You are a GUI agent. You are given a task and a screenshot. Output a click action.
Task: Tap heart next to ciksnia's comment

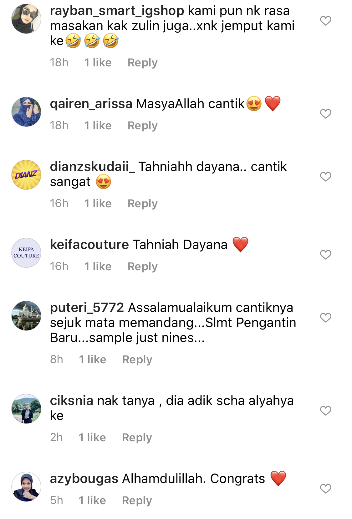coord(325,411)
